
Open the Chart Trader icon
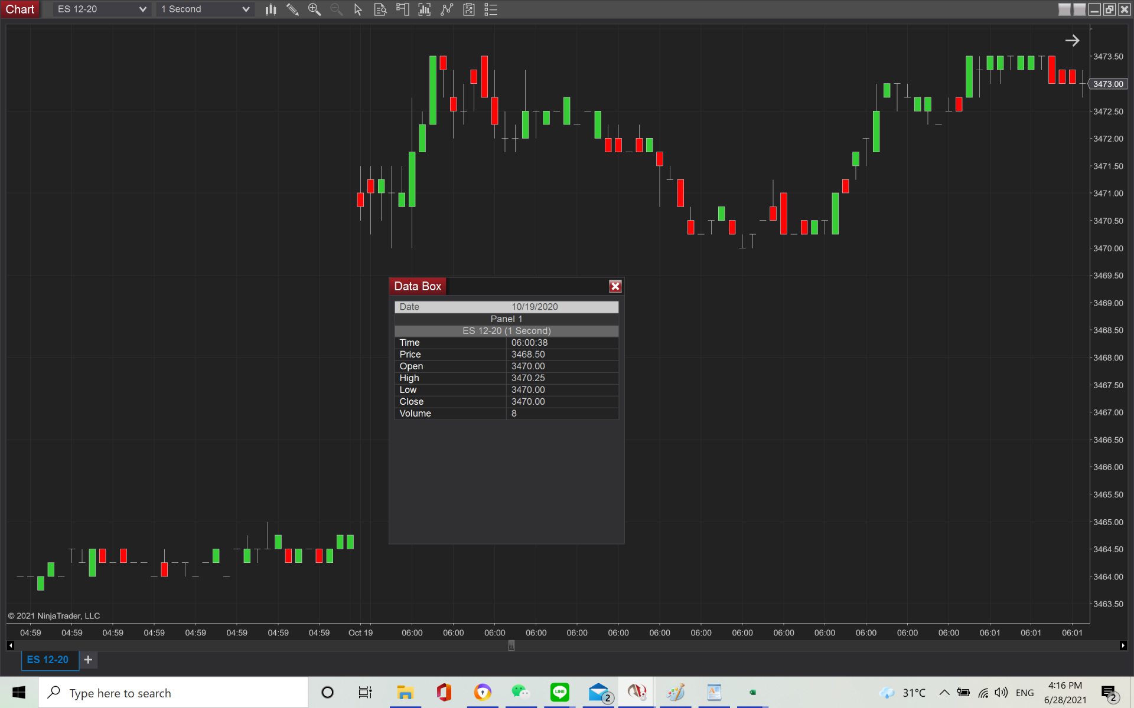coord(403,9)
